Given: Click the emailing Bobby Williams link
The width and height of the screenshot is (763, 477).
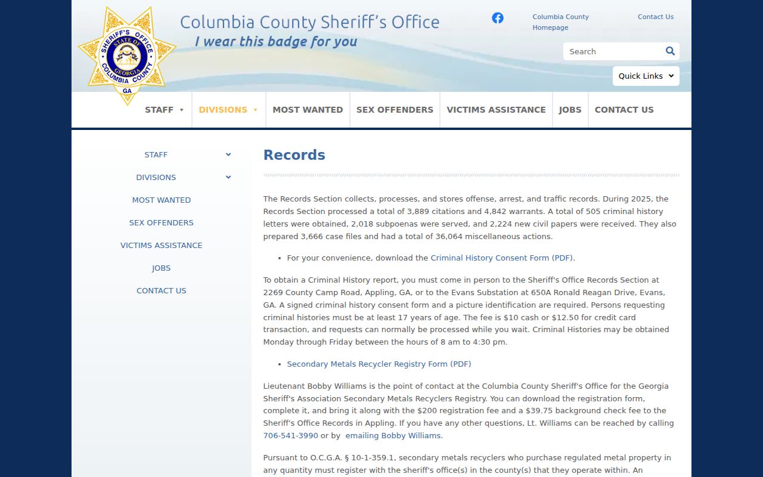Looking at the screenshot, I should tap(393, 436).
